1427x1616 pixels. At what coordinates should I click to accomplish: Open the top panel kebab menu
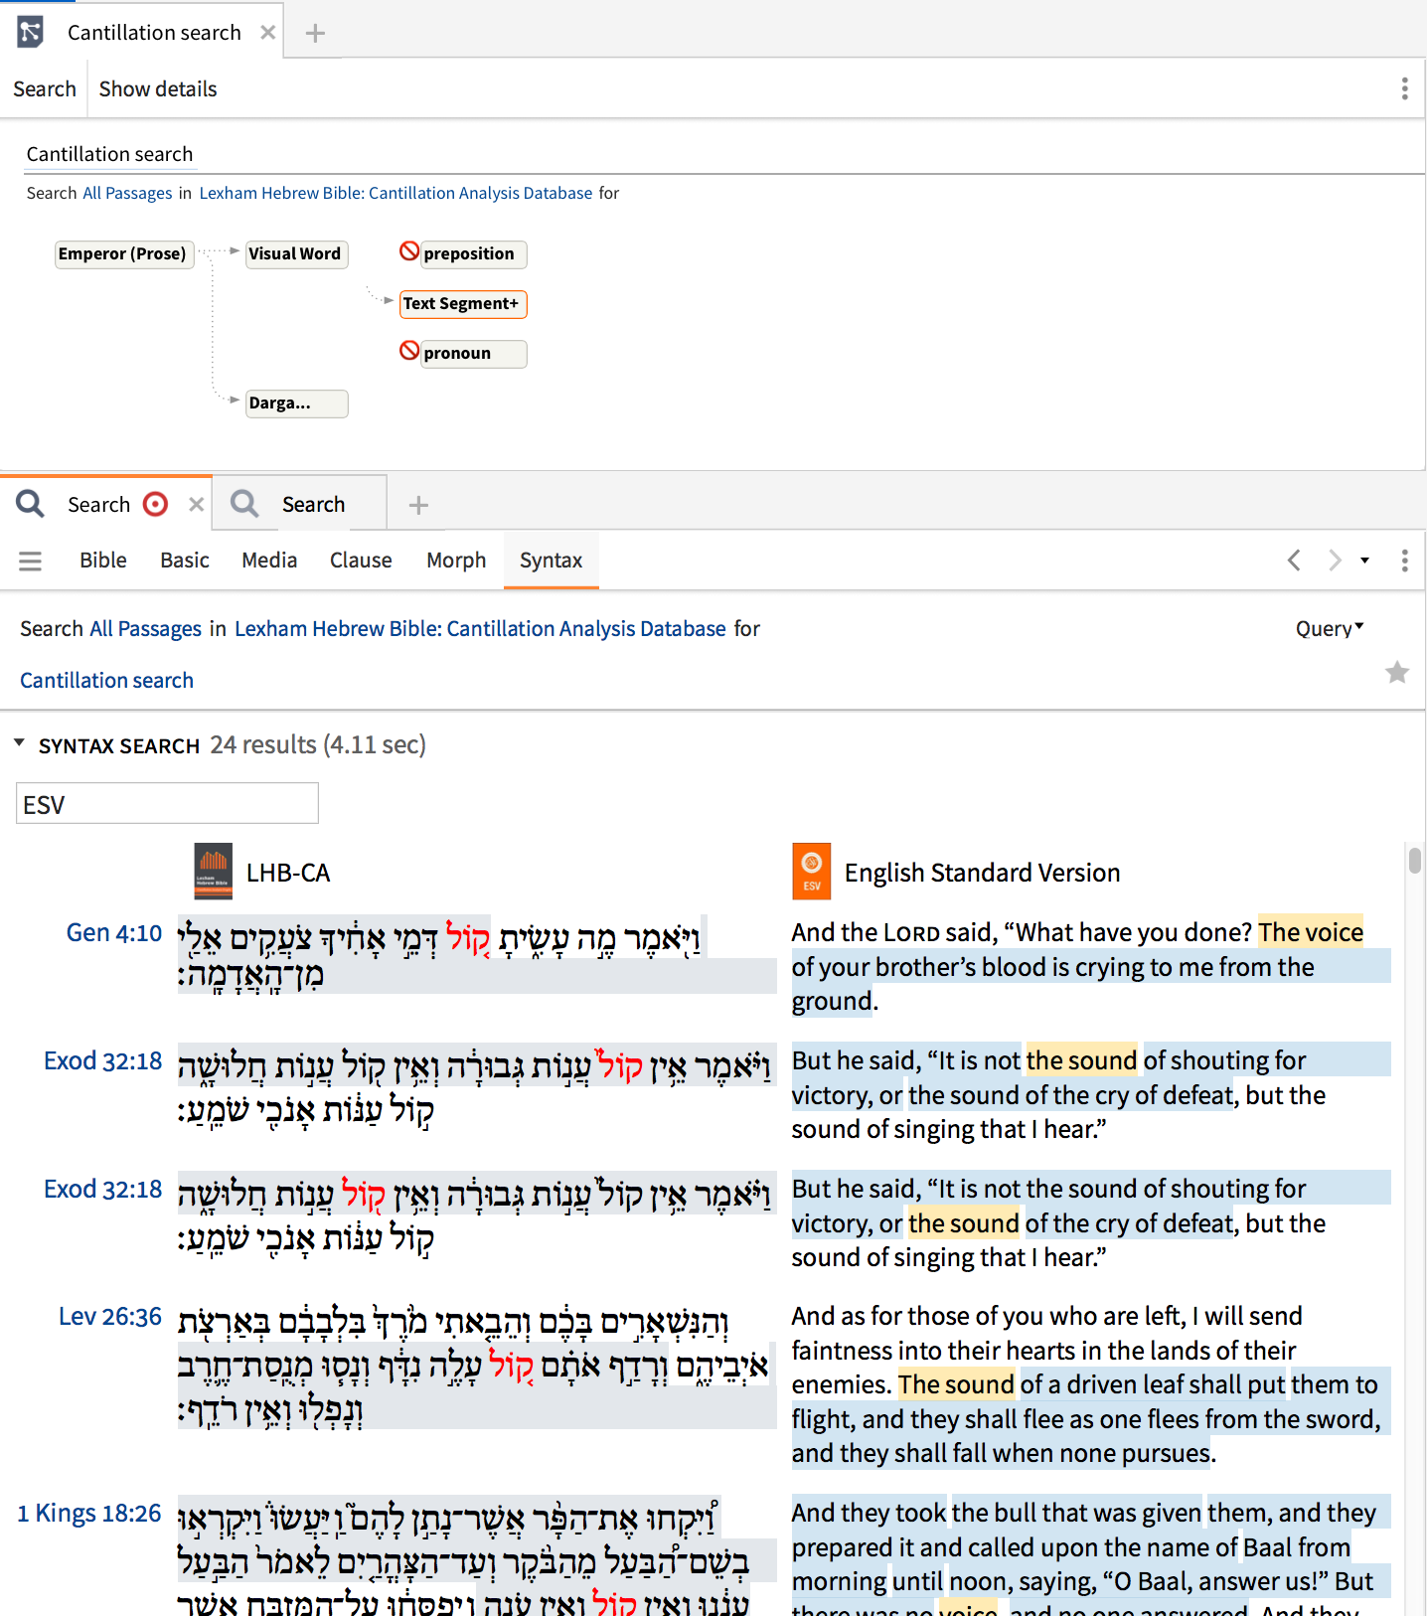point(1404,88)
